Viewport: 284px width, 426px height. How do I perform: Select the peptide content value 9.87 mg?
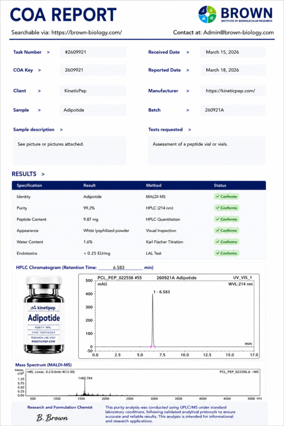point(90,219)
